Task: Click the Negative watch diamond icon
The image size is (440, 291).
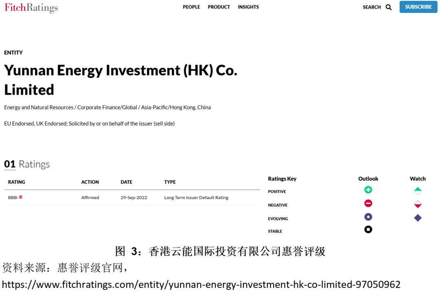Action: pos(418,204)
